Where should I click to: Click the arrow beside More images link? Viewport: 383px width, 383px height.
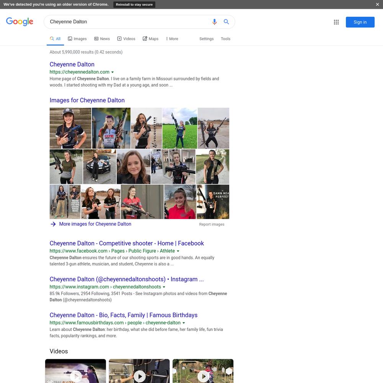[x=53, y=224]
